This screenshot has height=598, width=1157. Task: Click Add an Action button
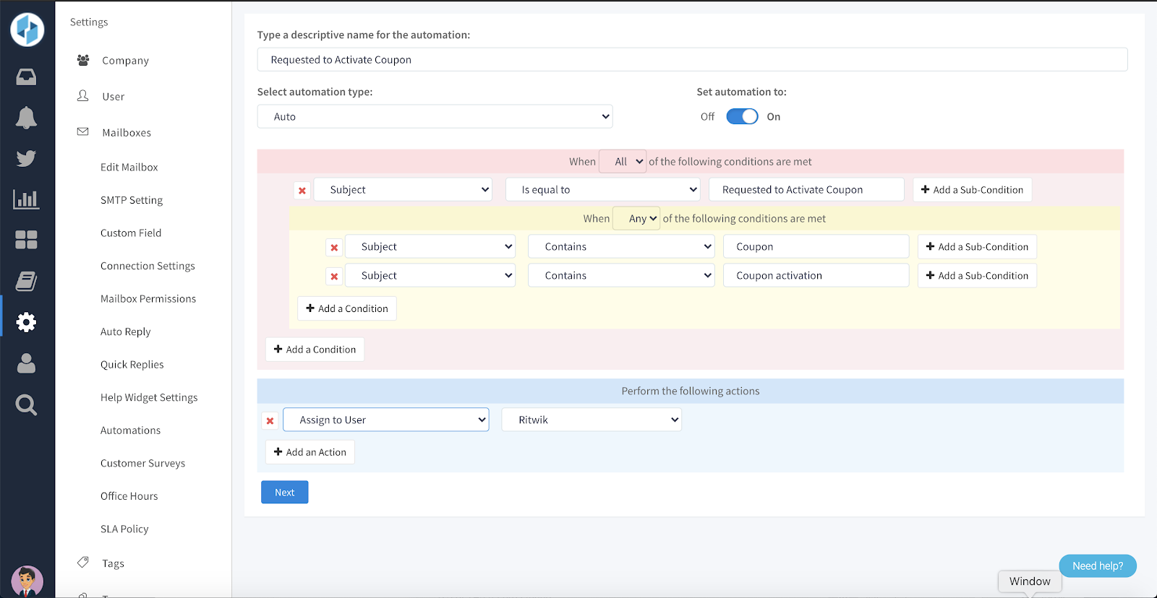click(309, 452)
